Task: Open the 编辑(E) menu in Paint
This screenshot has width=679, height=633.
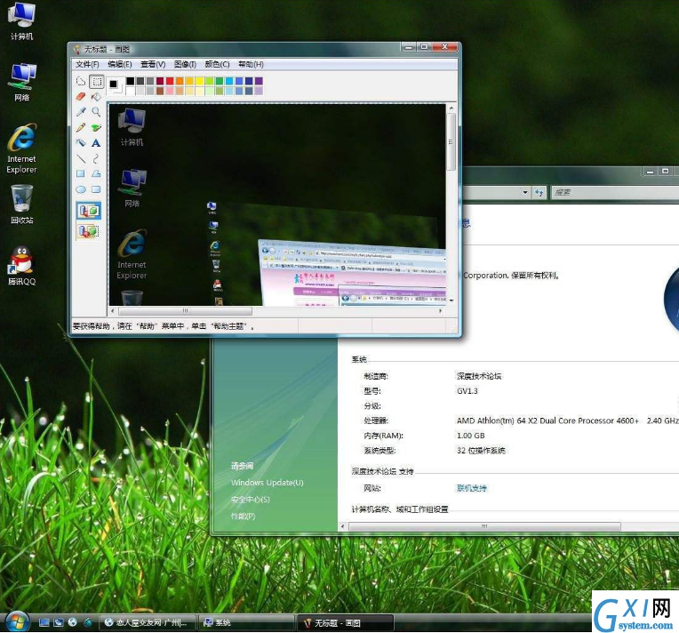Action: pos(120,64)
